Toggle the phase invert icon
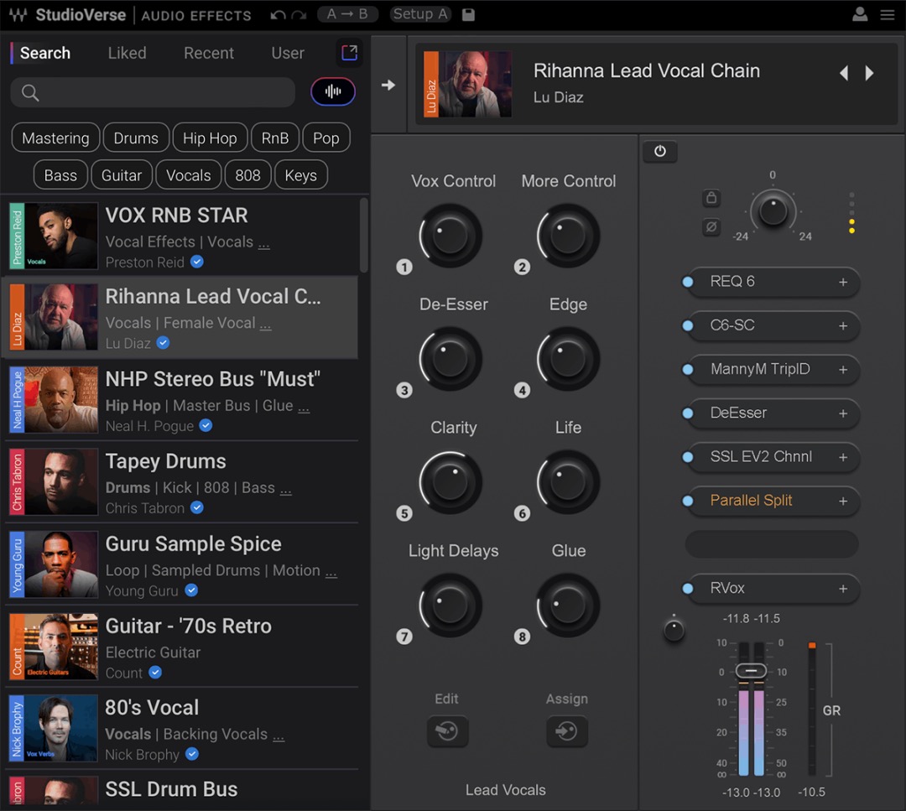906x811 pixels. click(x=711, y=226)
